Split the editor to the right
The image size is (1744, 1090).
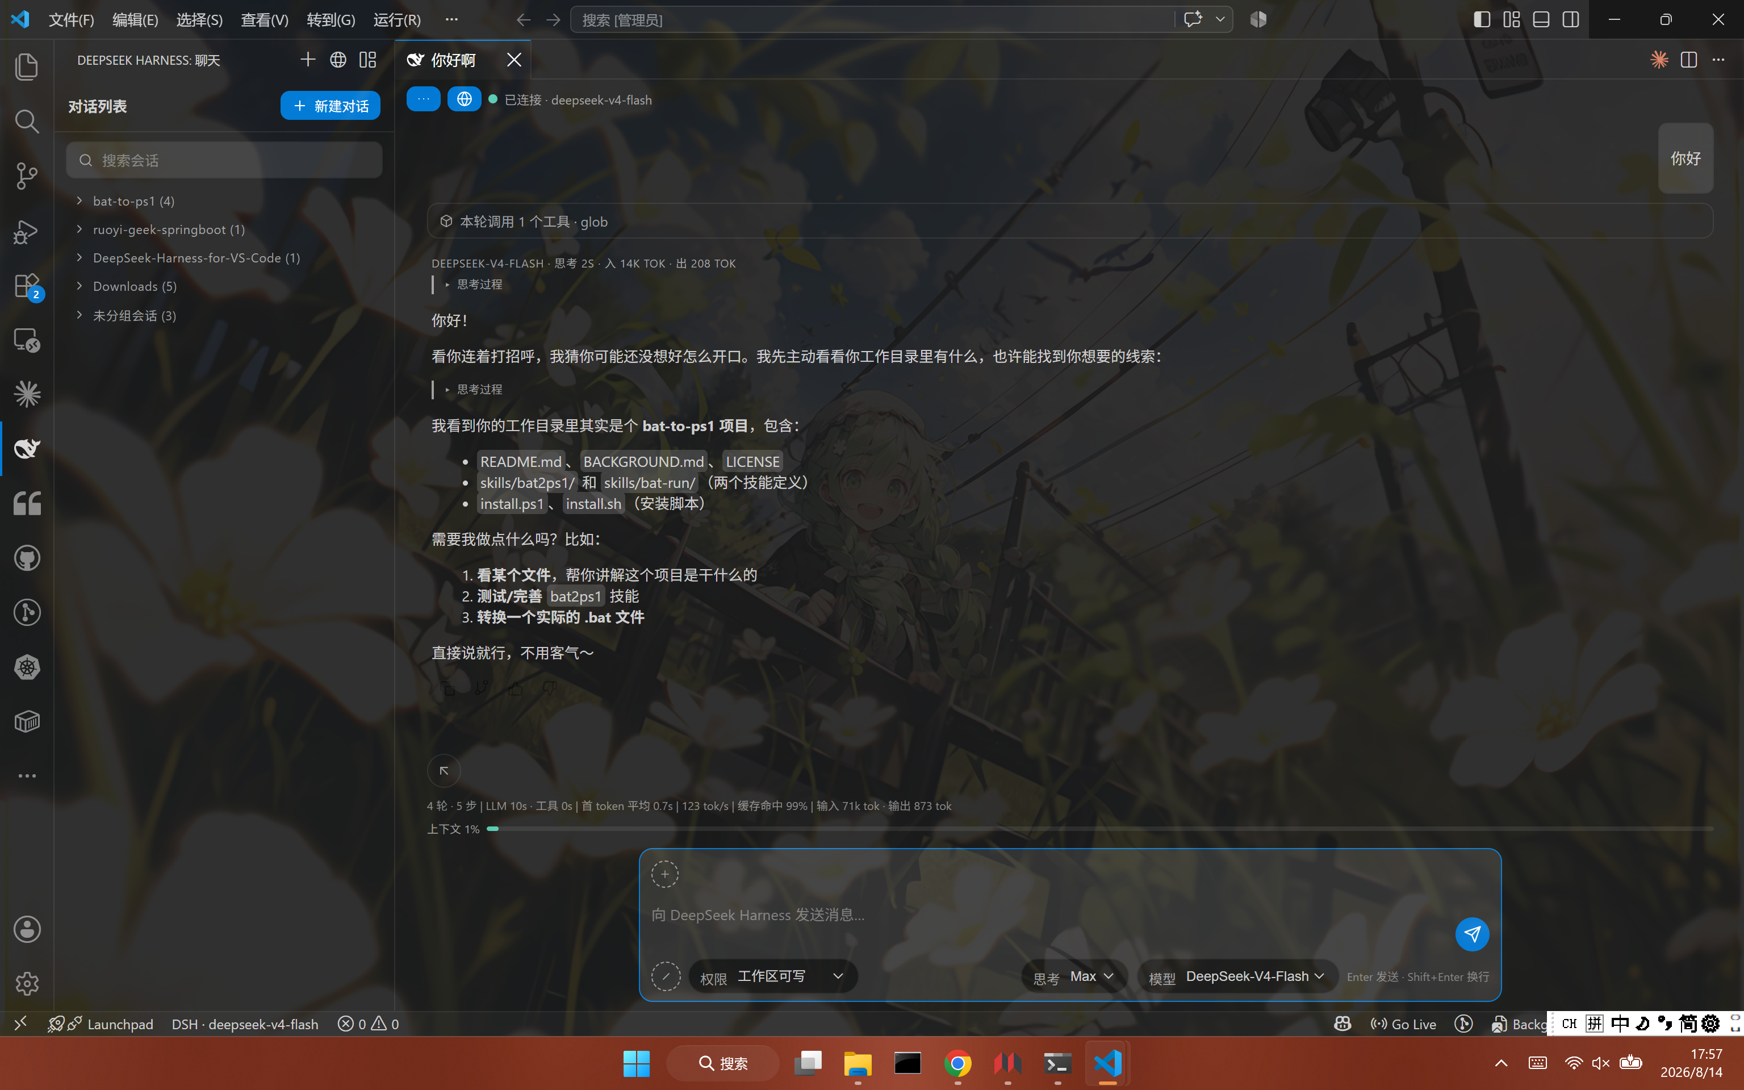1688,60
